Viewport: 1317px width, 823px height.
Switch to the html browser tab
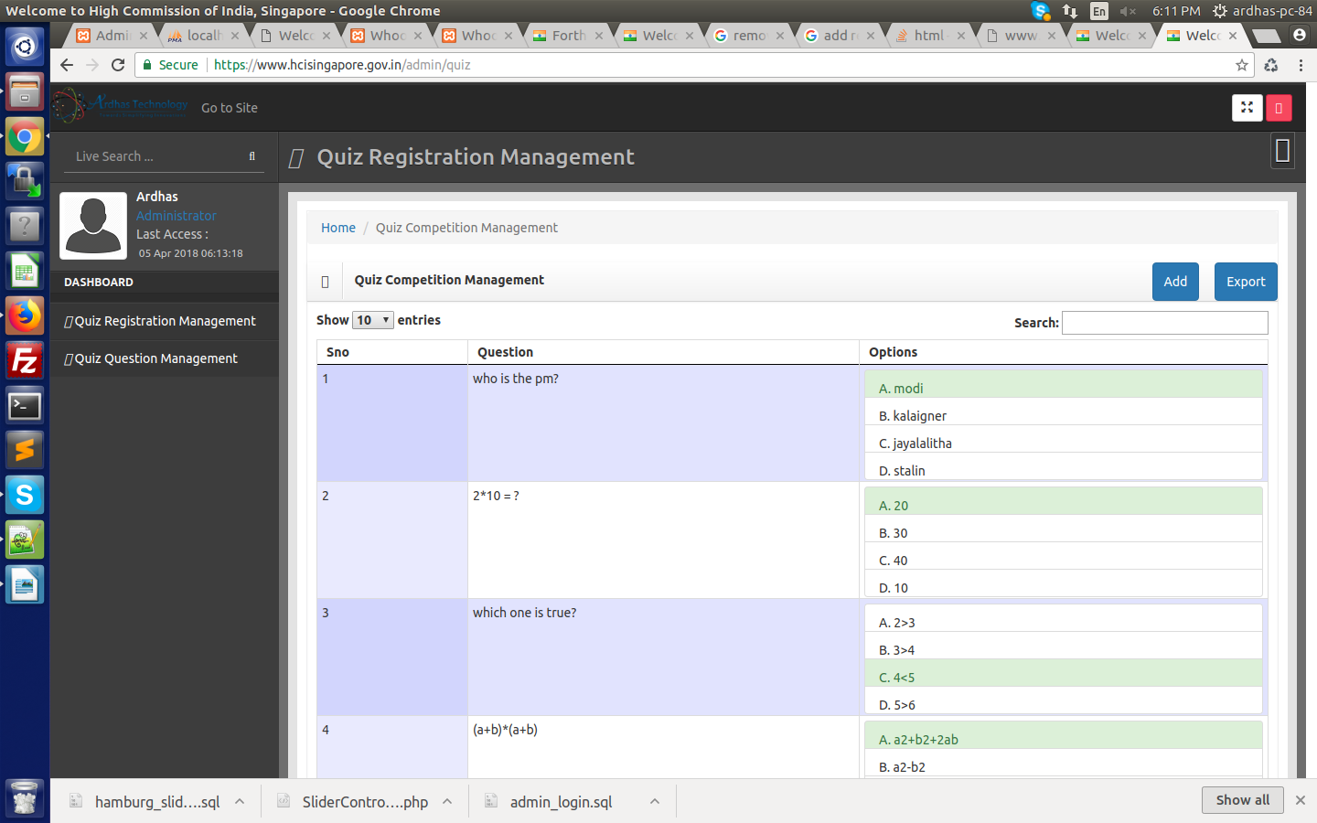tap(928, 35)
